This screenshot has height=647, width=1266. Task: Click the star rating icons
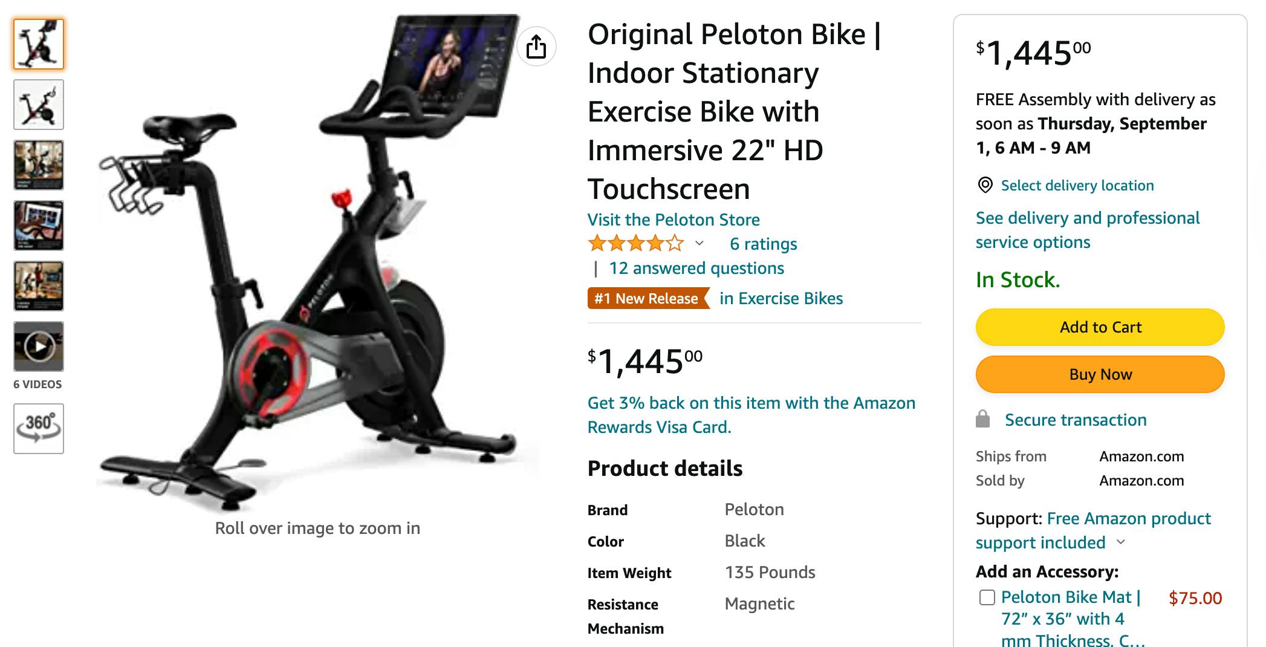635,244
